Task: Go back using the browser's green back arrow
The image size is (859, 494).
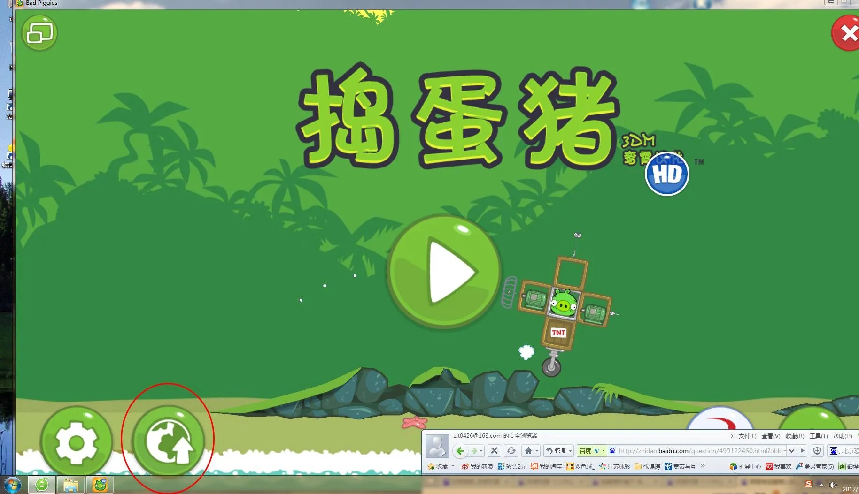Action: tap(460, 451)
